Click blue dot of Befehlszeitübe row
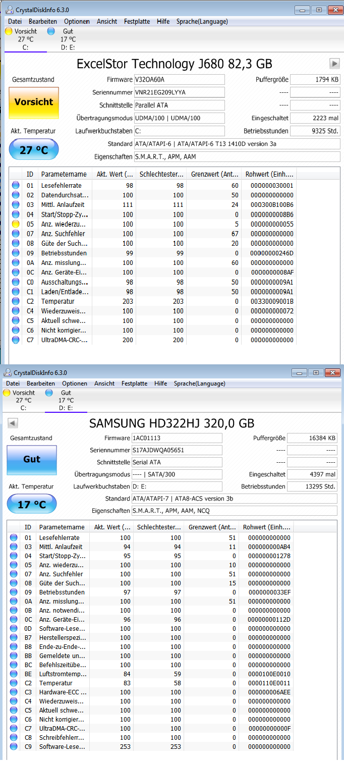 (x=14, y=665)
